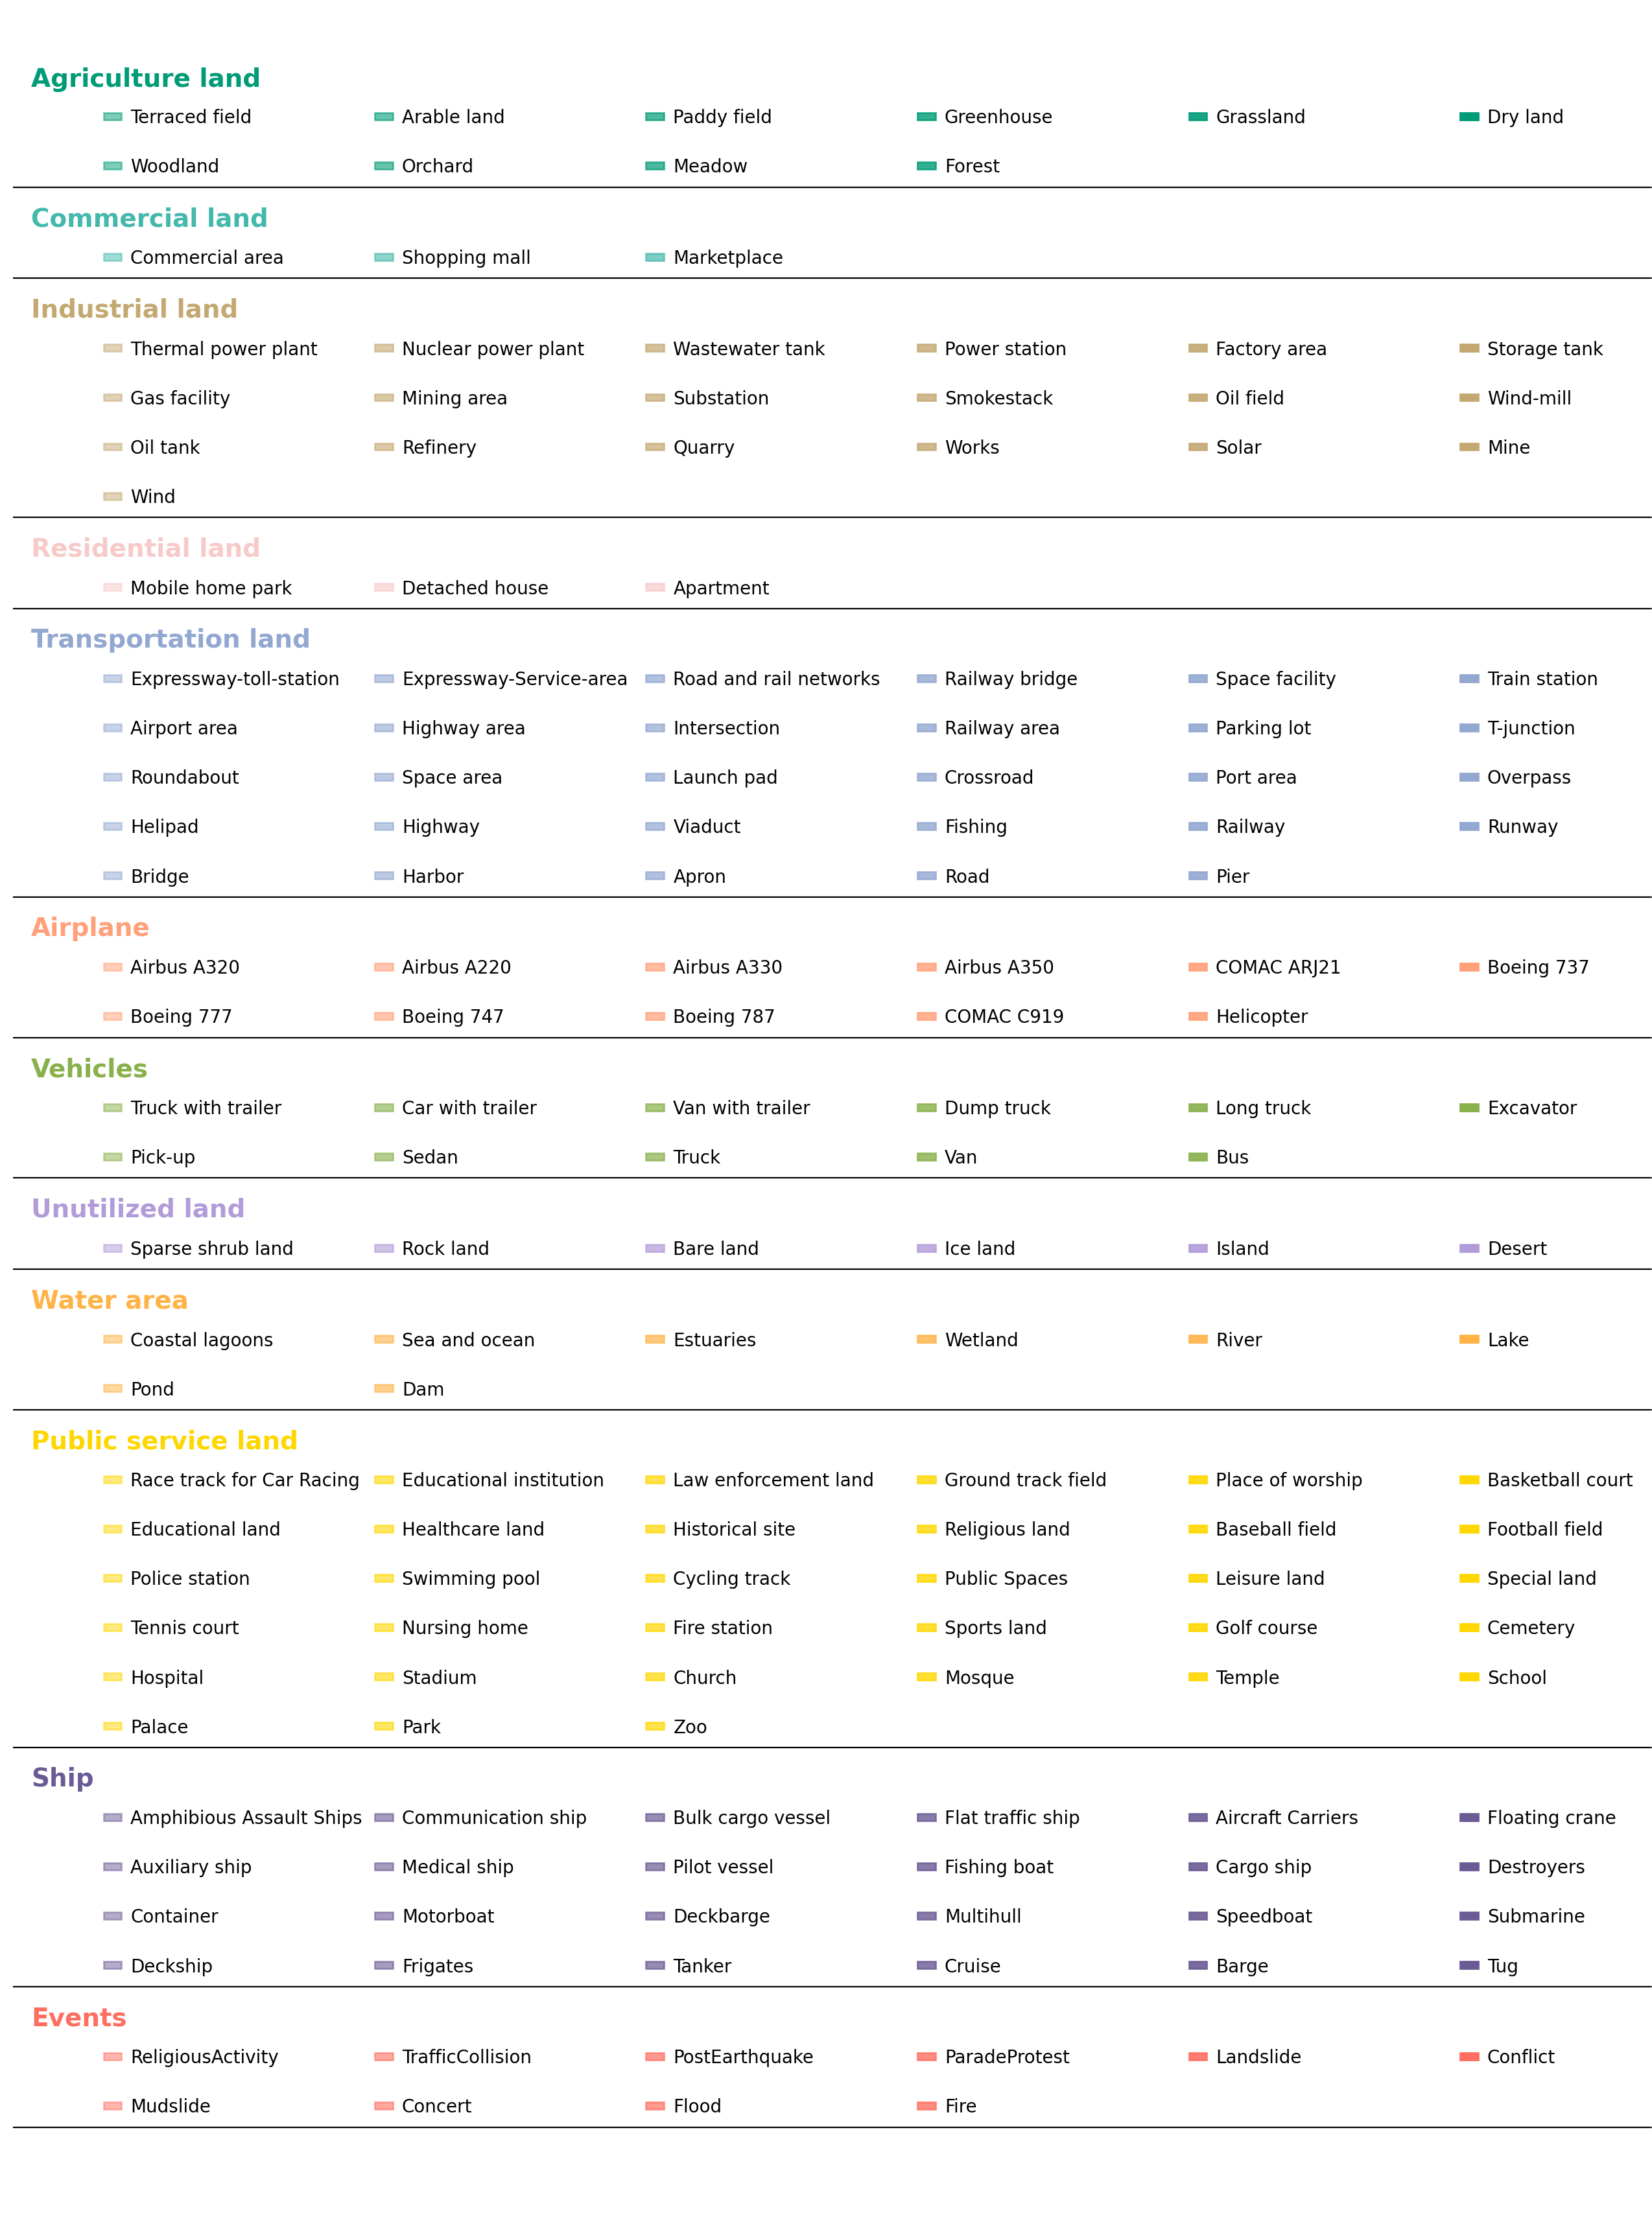Click the Public service land heading

[x=164, y=1440]
